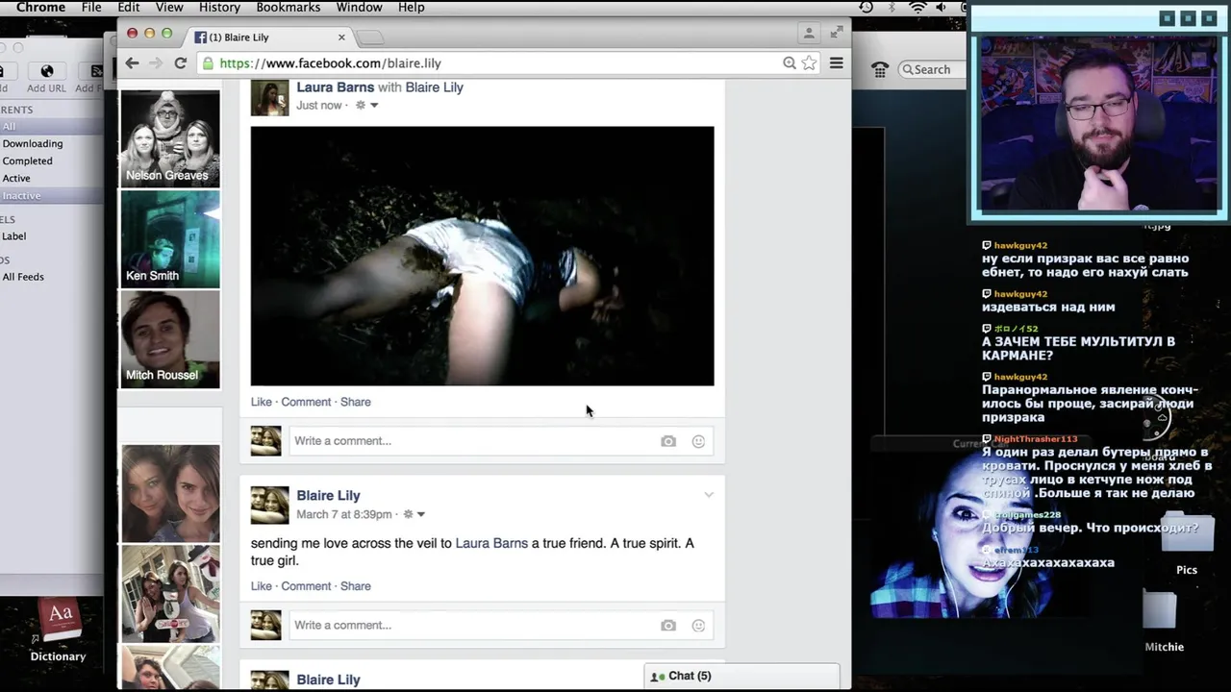Viewport: 1231px width, 692px height.
Task: Attach photo to March 7 post comment
Action: (668, 626)
